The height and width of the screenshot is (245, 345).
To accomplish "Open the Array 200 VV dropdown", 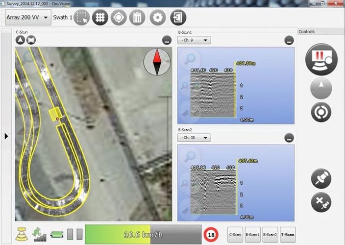I will click(28, 19).
